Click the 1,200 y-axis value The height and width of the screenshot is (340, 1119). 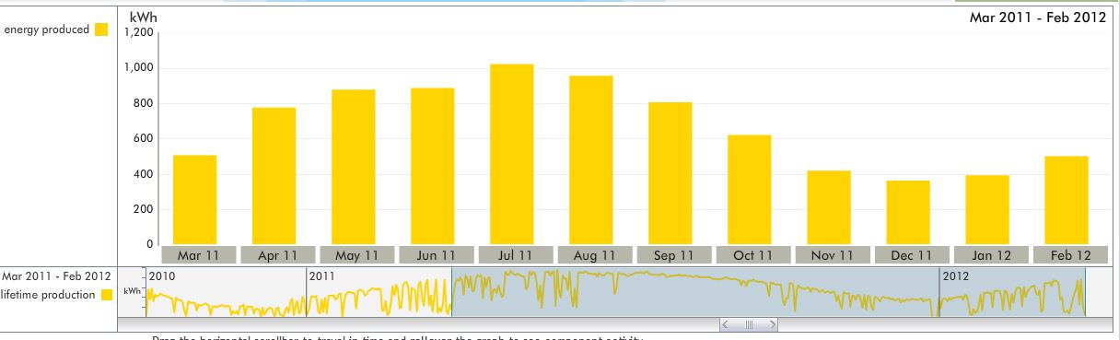pyautogui.click(x=138, y=32)
